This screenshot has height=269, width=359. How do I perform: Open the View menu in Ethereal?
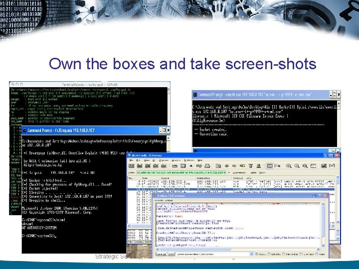point(146,160)
